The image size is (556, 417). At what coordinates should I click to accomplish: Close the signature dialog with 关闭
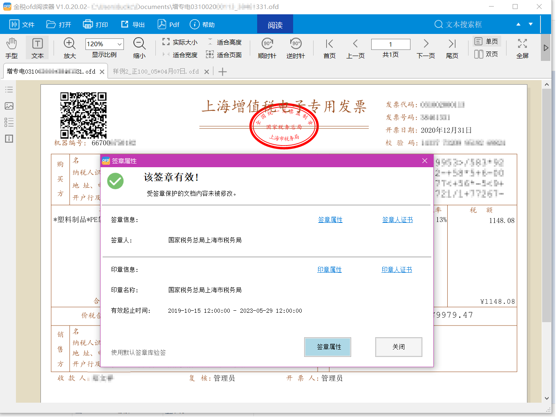point(399,347)
